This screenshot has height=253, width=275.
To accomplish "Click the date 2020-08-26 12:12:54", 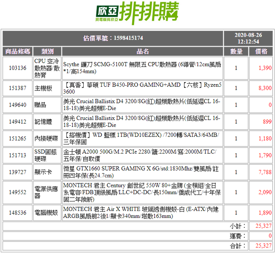I will [248, 38].
